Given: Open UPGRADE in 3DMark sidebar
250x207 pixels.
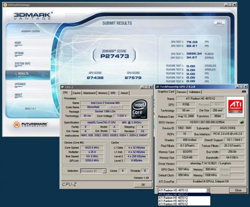Looking at the screenshot, I should click(x=20, y=84).
